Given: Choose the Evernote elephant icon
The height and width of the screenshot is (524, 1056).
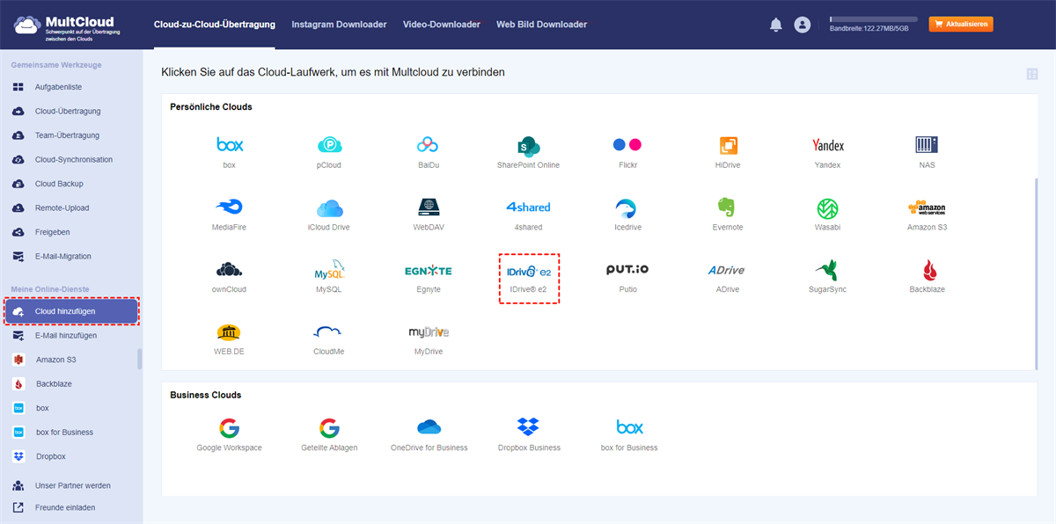Looking at the screenshot, I should pyautogui.click(x=727, y=207).
